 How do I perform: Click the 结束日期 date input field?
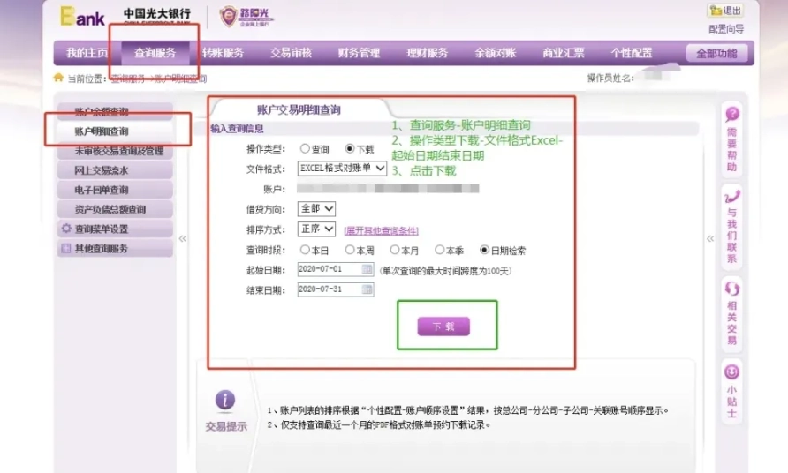(336, 289)
